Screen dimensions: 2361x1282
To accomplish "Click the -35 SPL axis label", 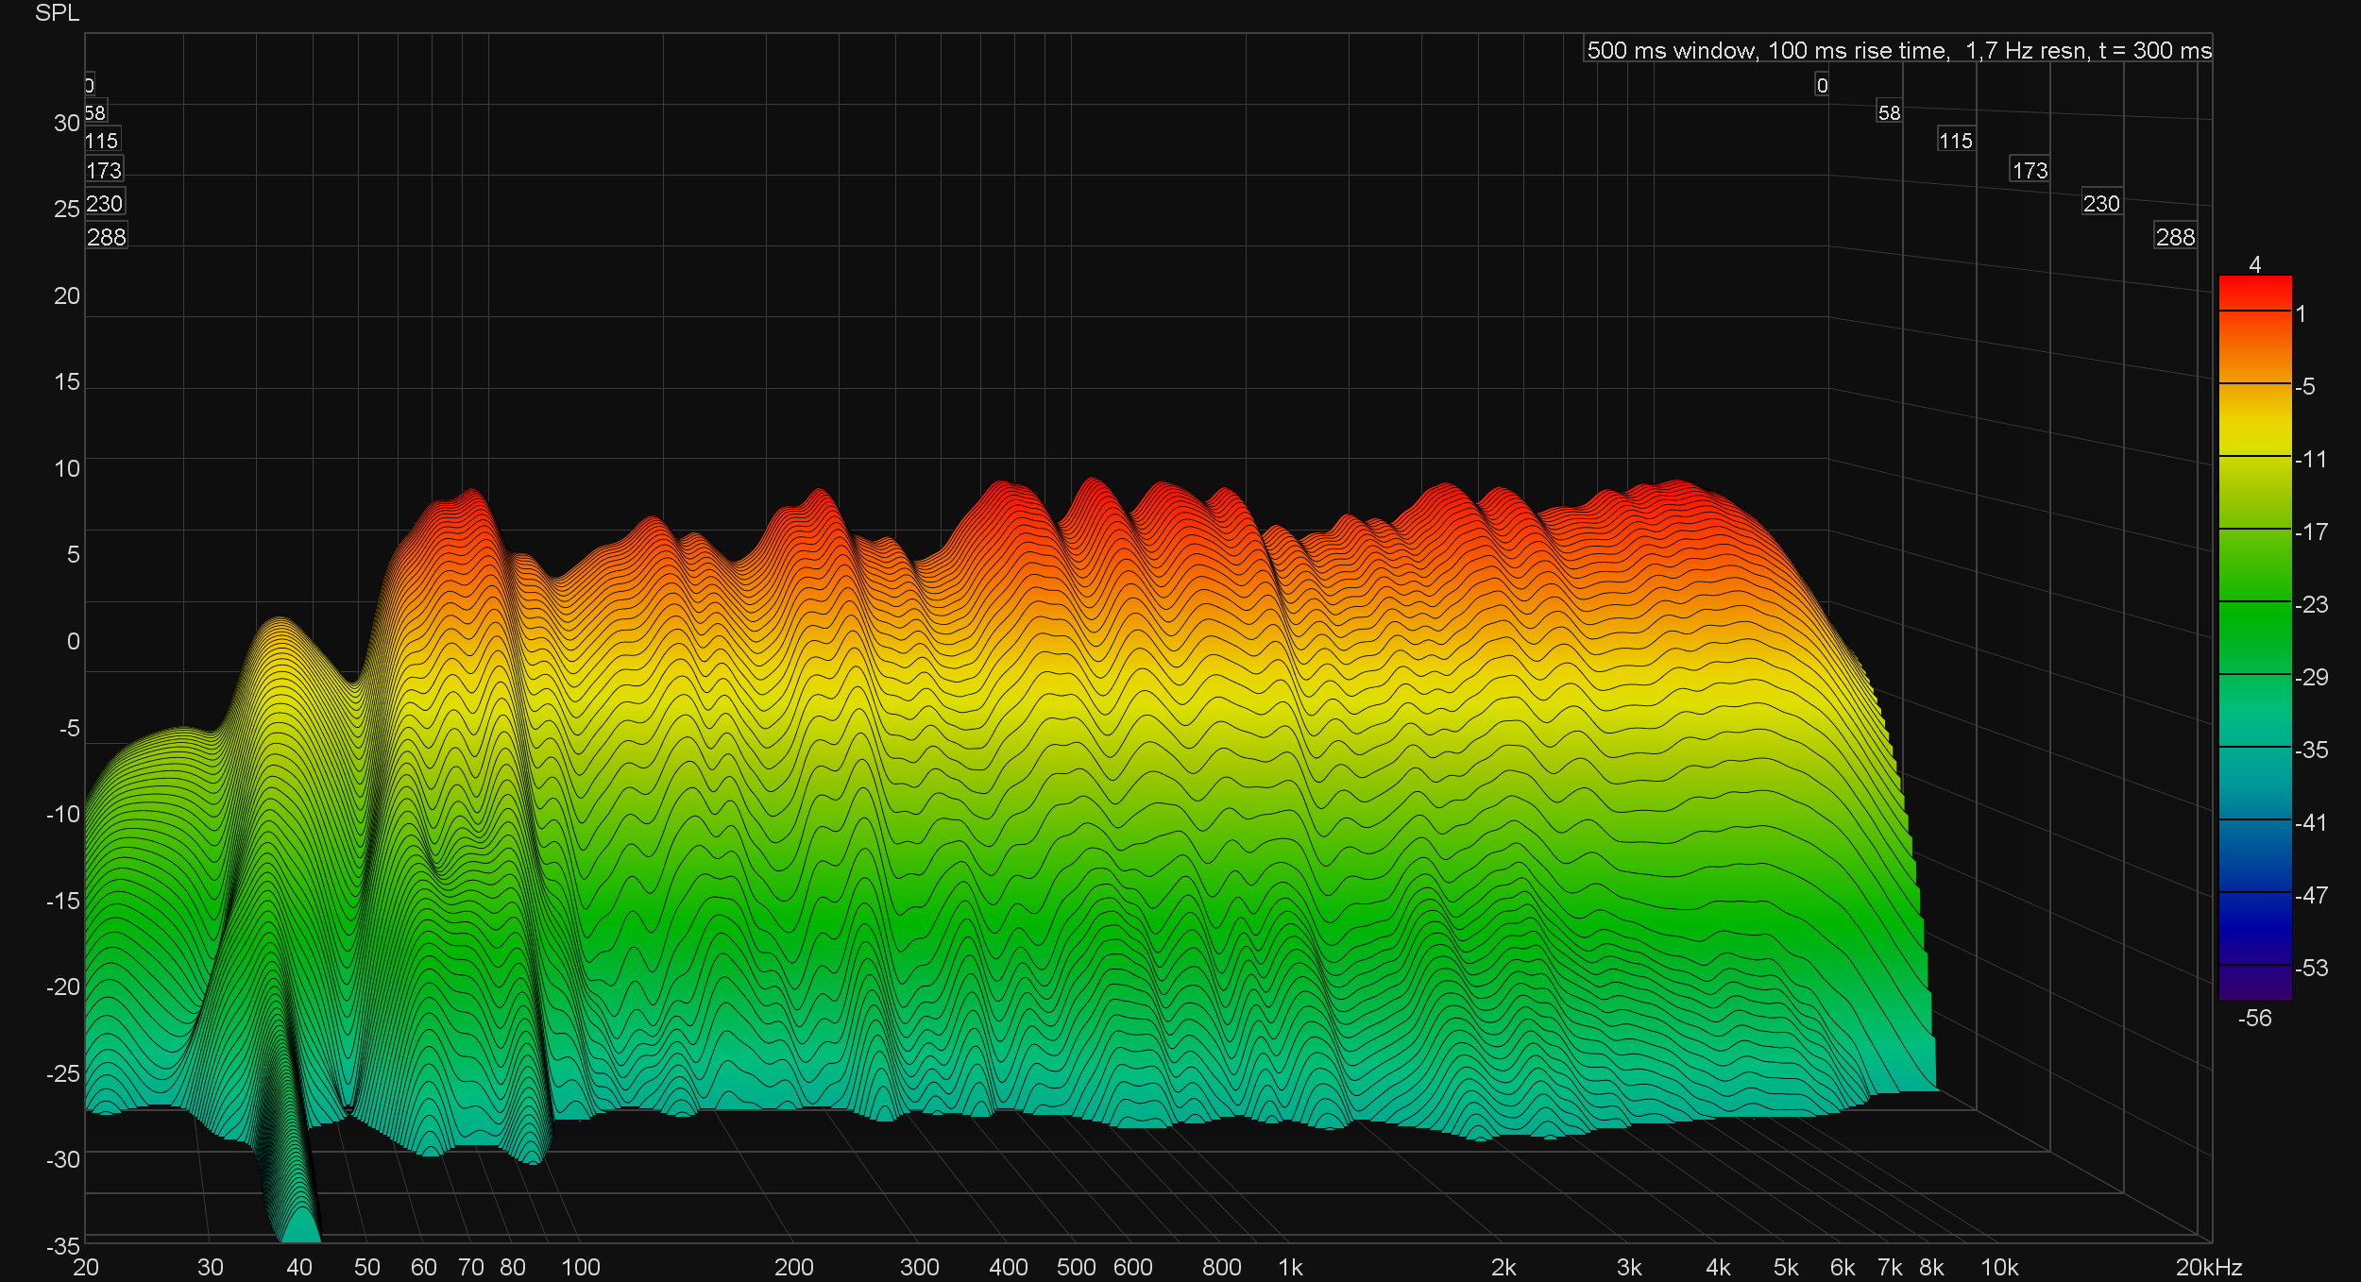I will 63,1246.
